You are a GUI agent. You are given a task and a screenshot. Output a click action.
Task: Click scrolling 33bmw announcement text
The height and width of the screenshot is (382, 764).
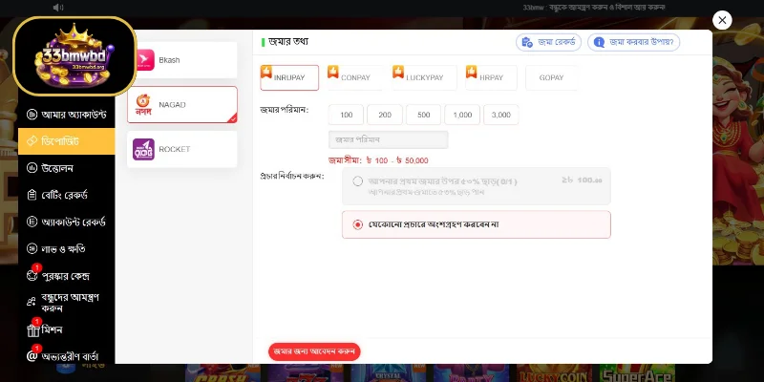tap(594, 8)
